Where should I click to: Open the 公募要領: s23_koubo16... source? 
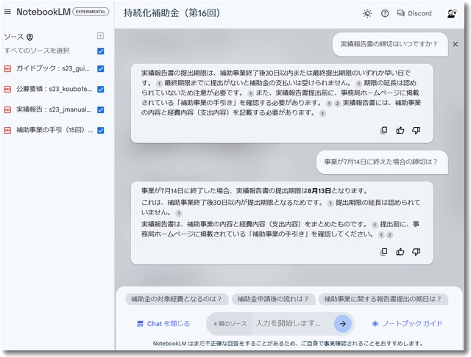[54, 89]
